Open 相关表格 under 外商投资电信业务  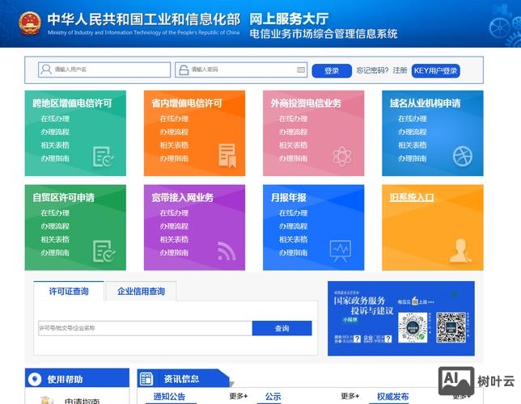click(x=294, y=145)
